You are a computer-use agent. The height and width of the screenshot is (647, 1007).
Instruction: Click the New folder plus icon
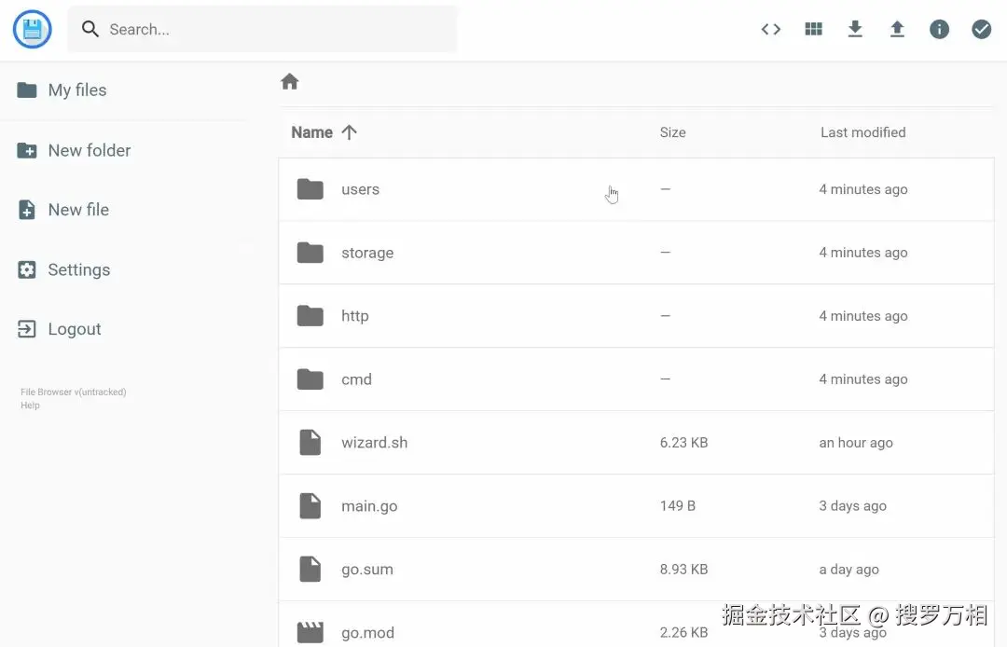click(26, 150)
